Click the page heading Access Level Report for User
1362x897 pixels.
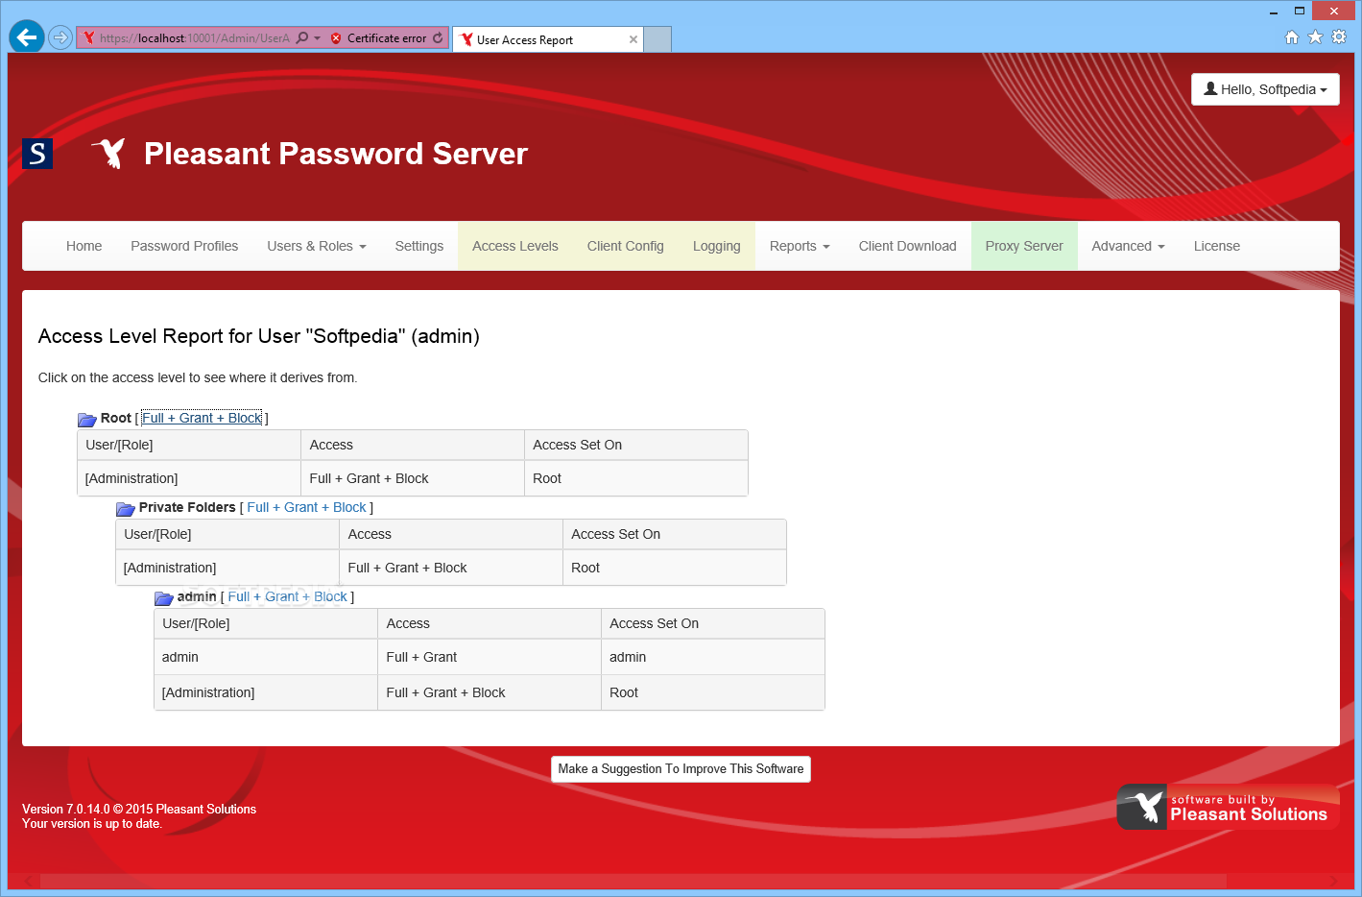point(259,336)
